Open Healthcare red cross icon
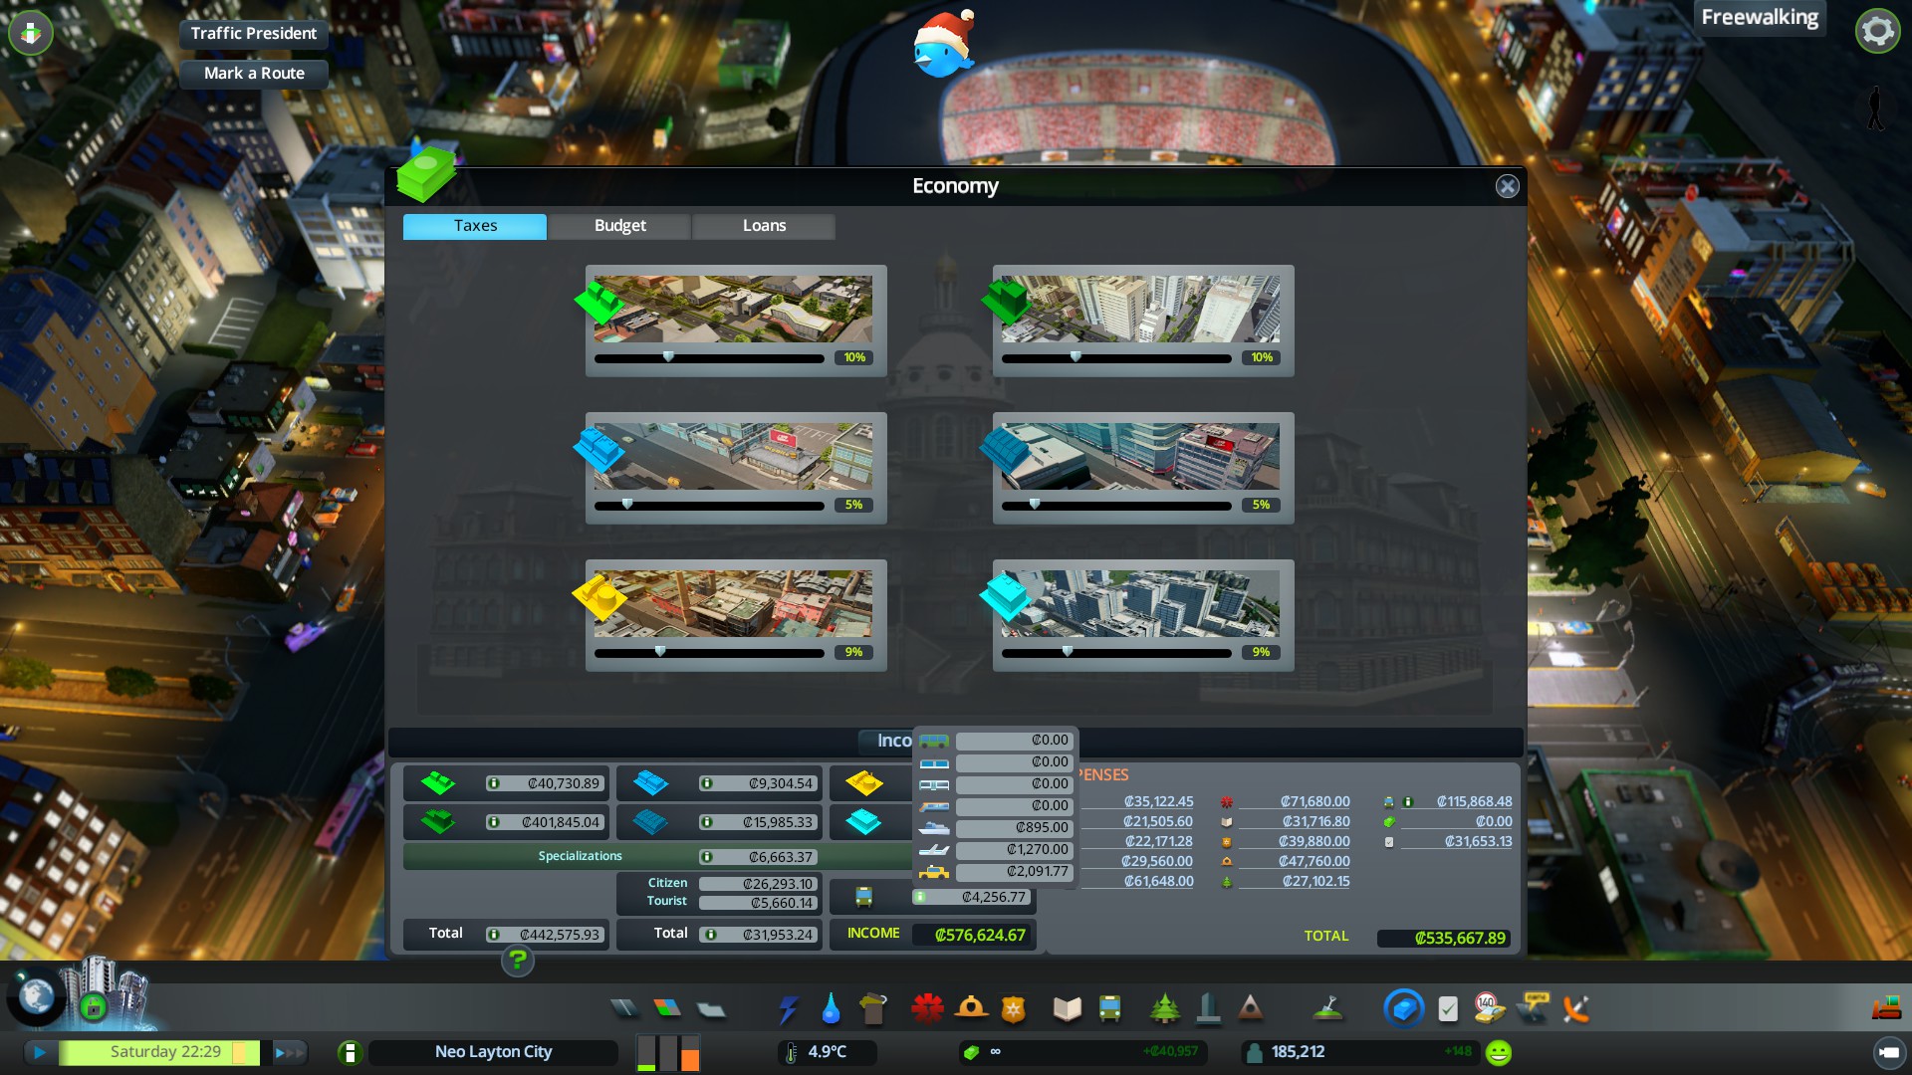The image size is (1912, 1075). [x=927, y=1009]
